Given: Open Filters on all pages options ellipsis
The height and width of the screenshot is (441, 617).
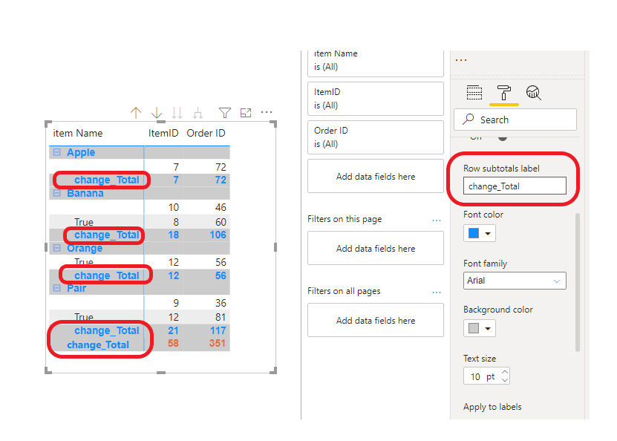Looking at the screenshot, I should 437,293.
